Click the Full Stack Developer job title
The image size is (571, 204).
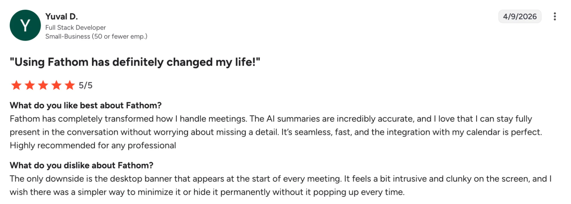tap(75, 27)
